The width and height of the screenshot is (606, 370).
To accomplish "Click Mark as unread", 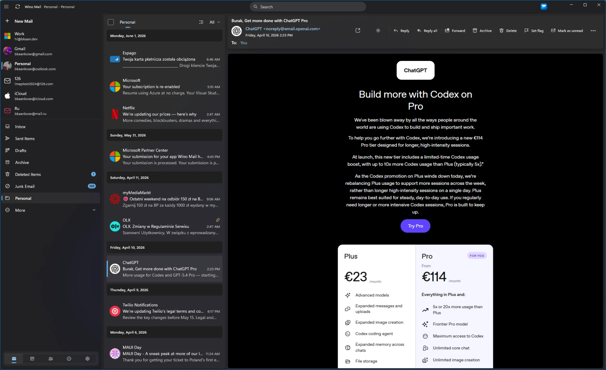I will (x=567, y=31).
